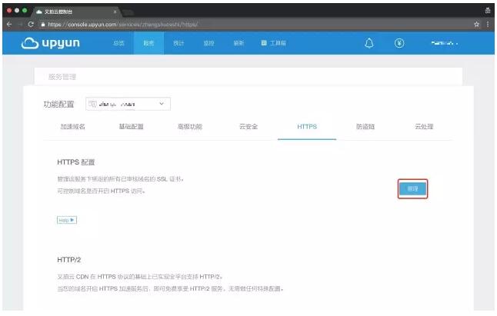Image resolution: width=497 pixels, height=316 pixels.
Task: Bookmark this page with the star
Action: pos(476,25)
